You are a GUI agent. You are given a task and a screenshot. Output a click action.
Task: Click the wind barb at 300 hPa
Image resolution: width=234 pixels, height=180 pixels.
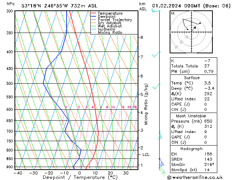pyautogui.click(x=156, y=11)
